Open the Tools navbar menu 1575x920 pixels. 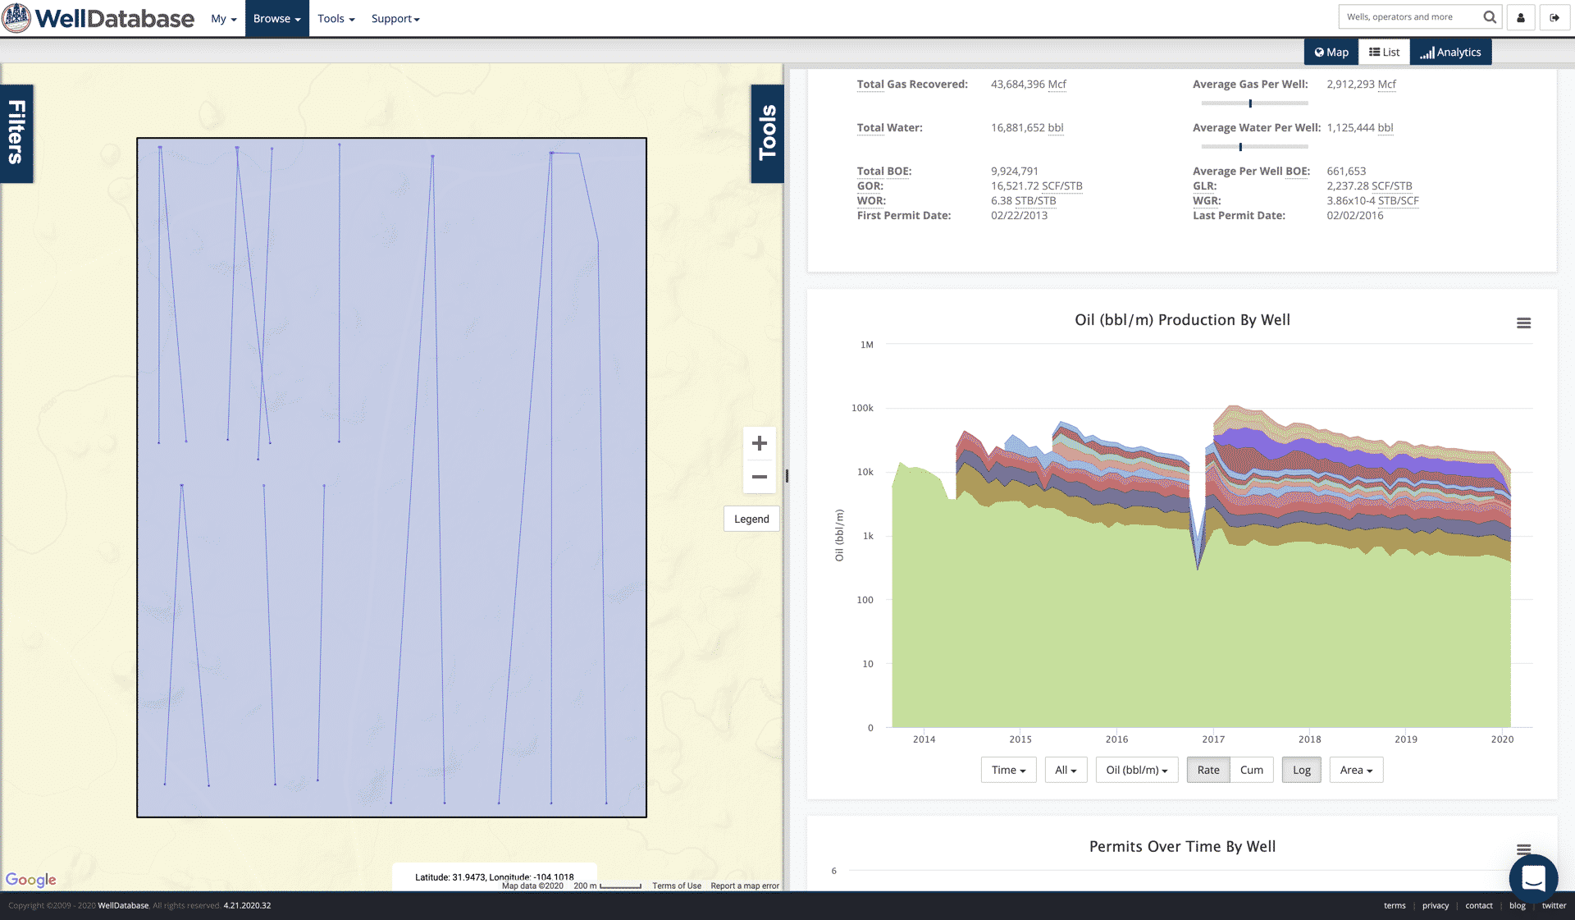[x=336, y=18]
